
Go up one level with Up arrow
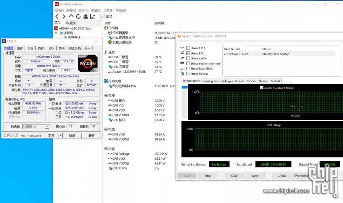coord(71,16)
